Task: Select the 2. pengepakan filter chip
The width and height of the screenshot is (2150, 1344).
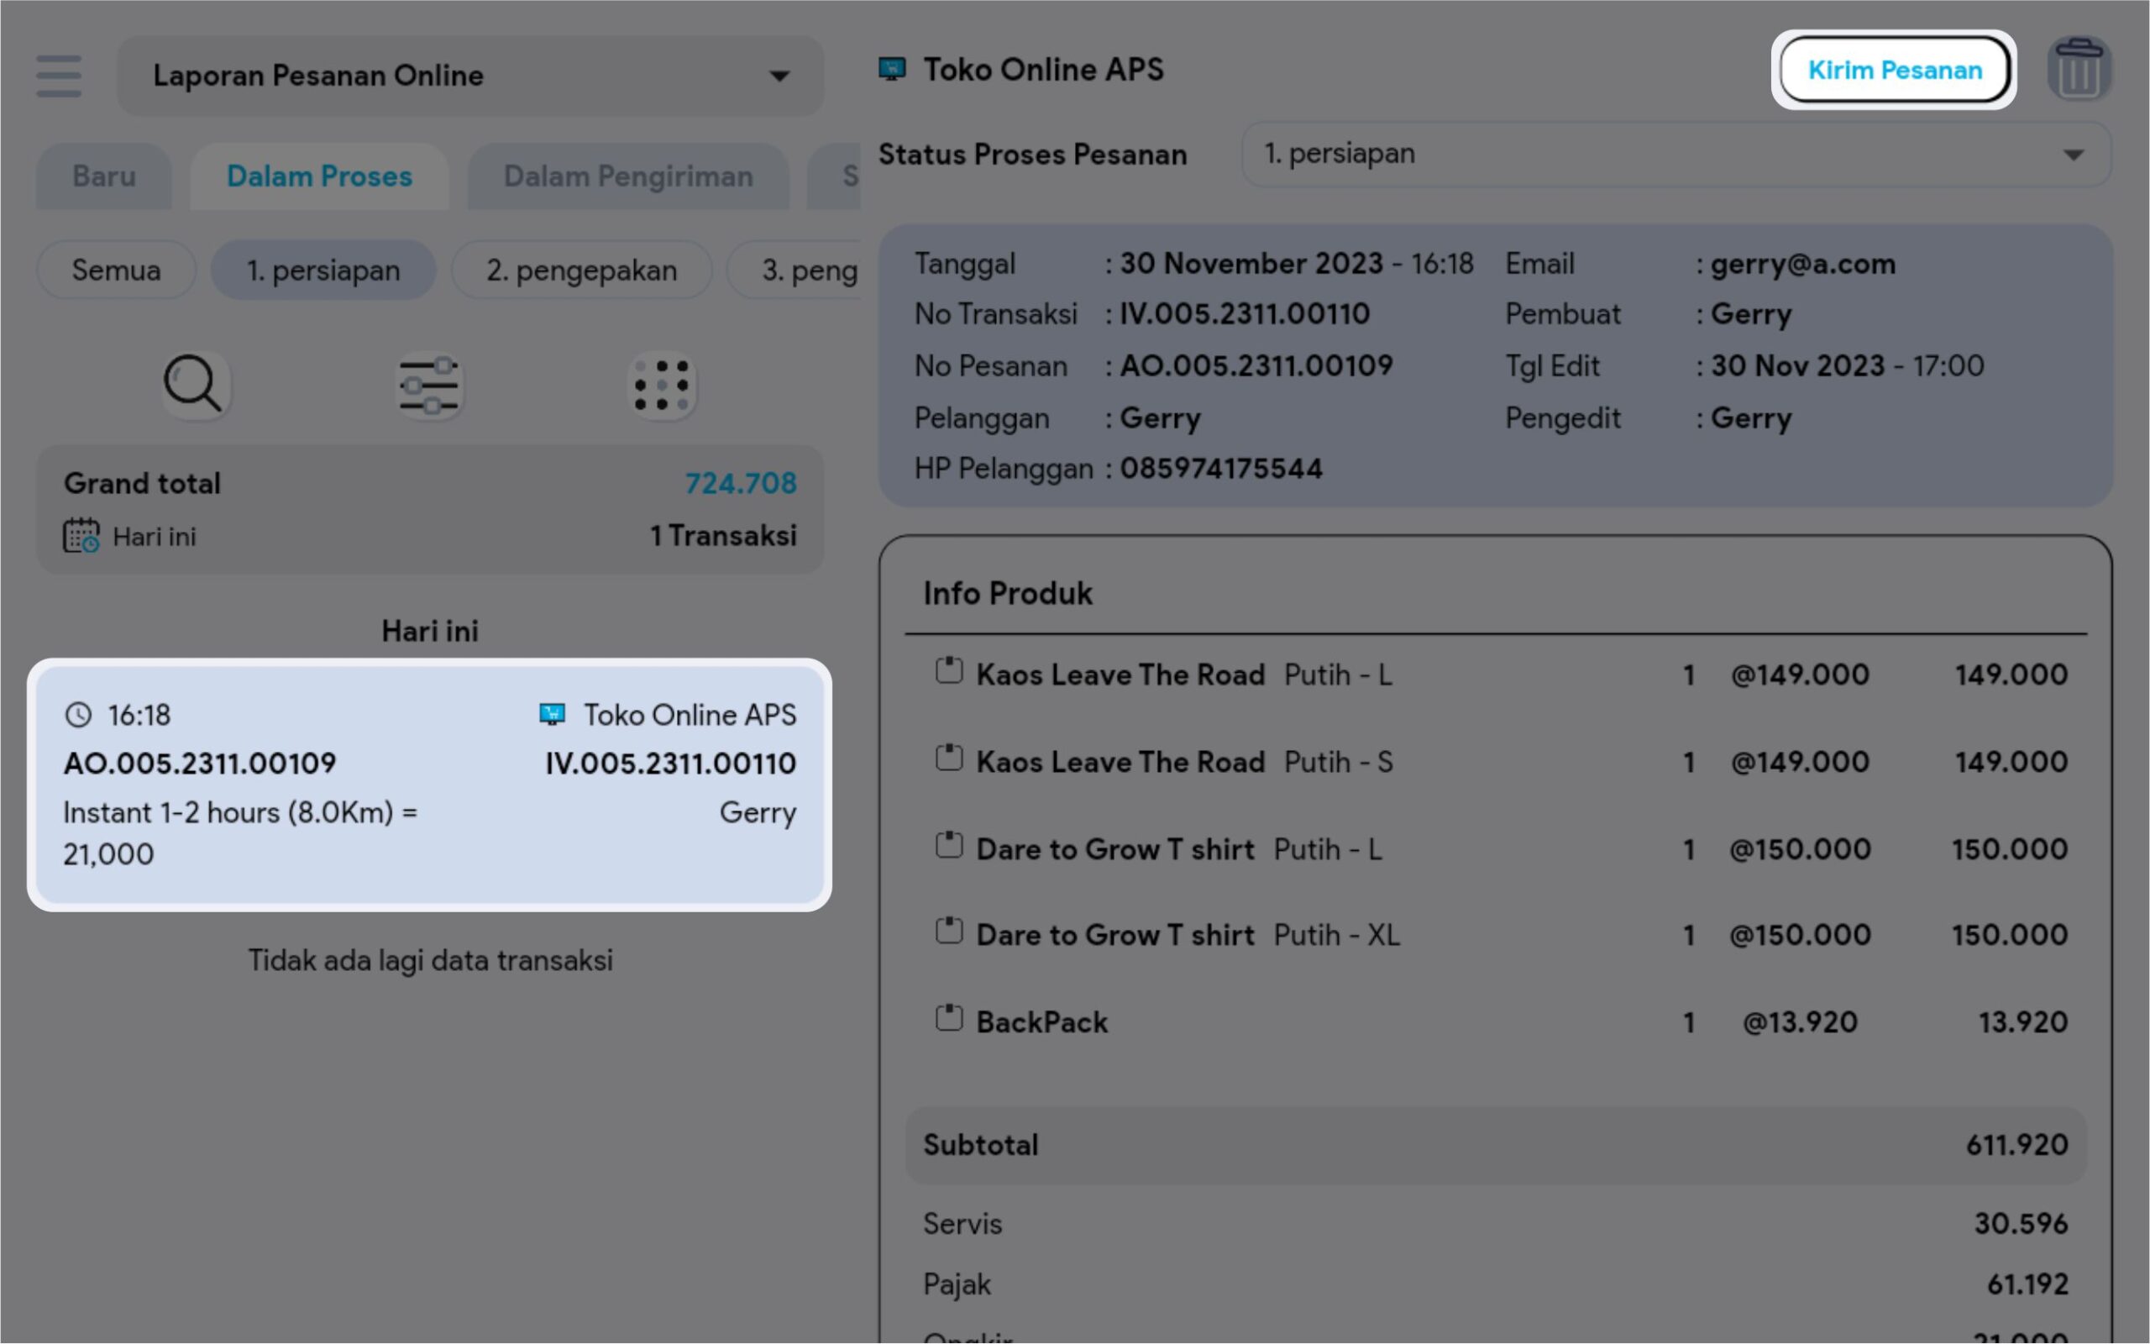Action: 581,270
